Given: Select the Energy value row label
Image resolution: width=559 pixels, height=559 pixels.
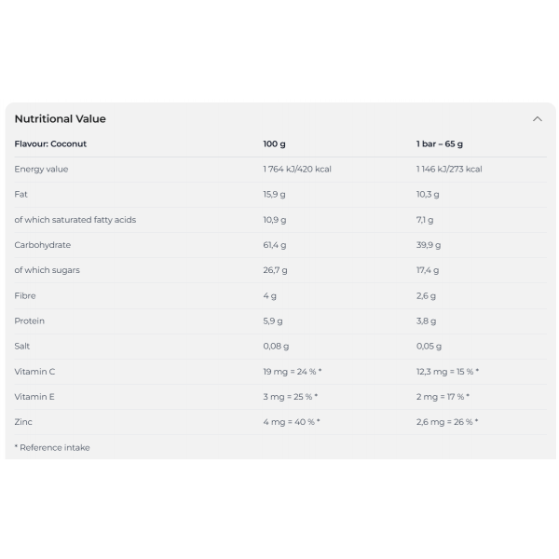Looking at the screenshot, I should point(41,170).
